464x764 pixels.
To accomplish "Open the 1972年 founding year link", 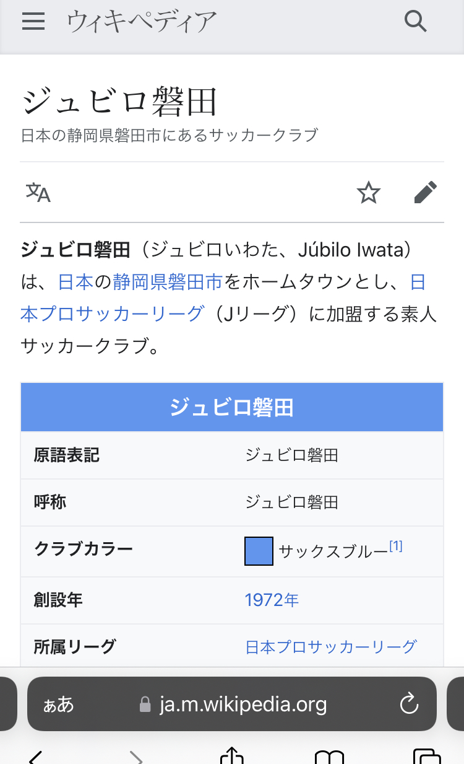I will (x=272, y=600).
